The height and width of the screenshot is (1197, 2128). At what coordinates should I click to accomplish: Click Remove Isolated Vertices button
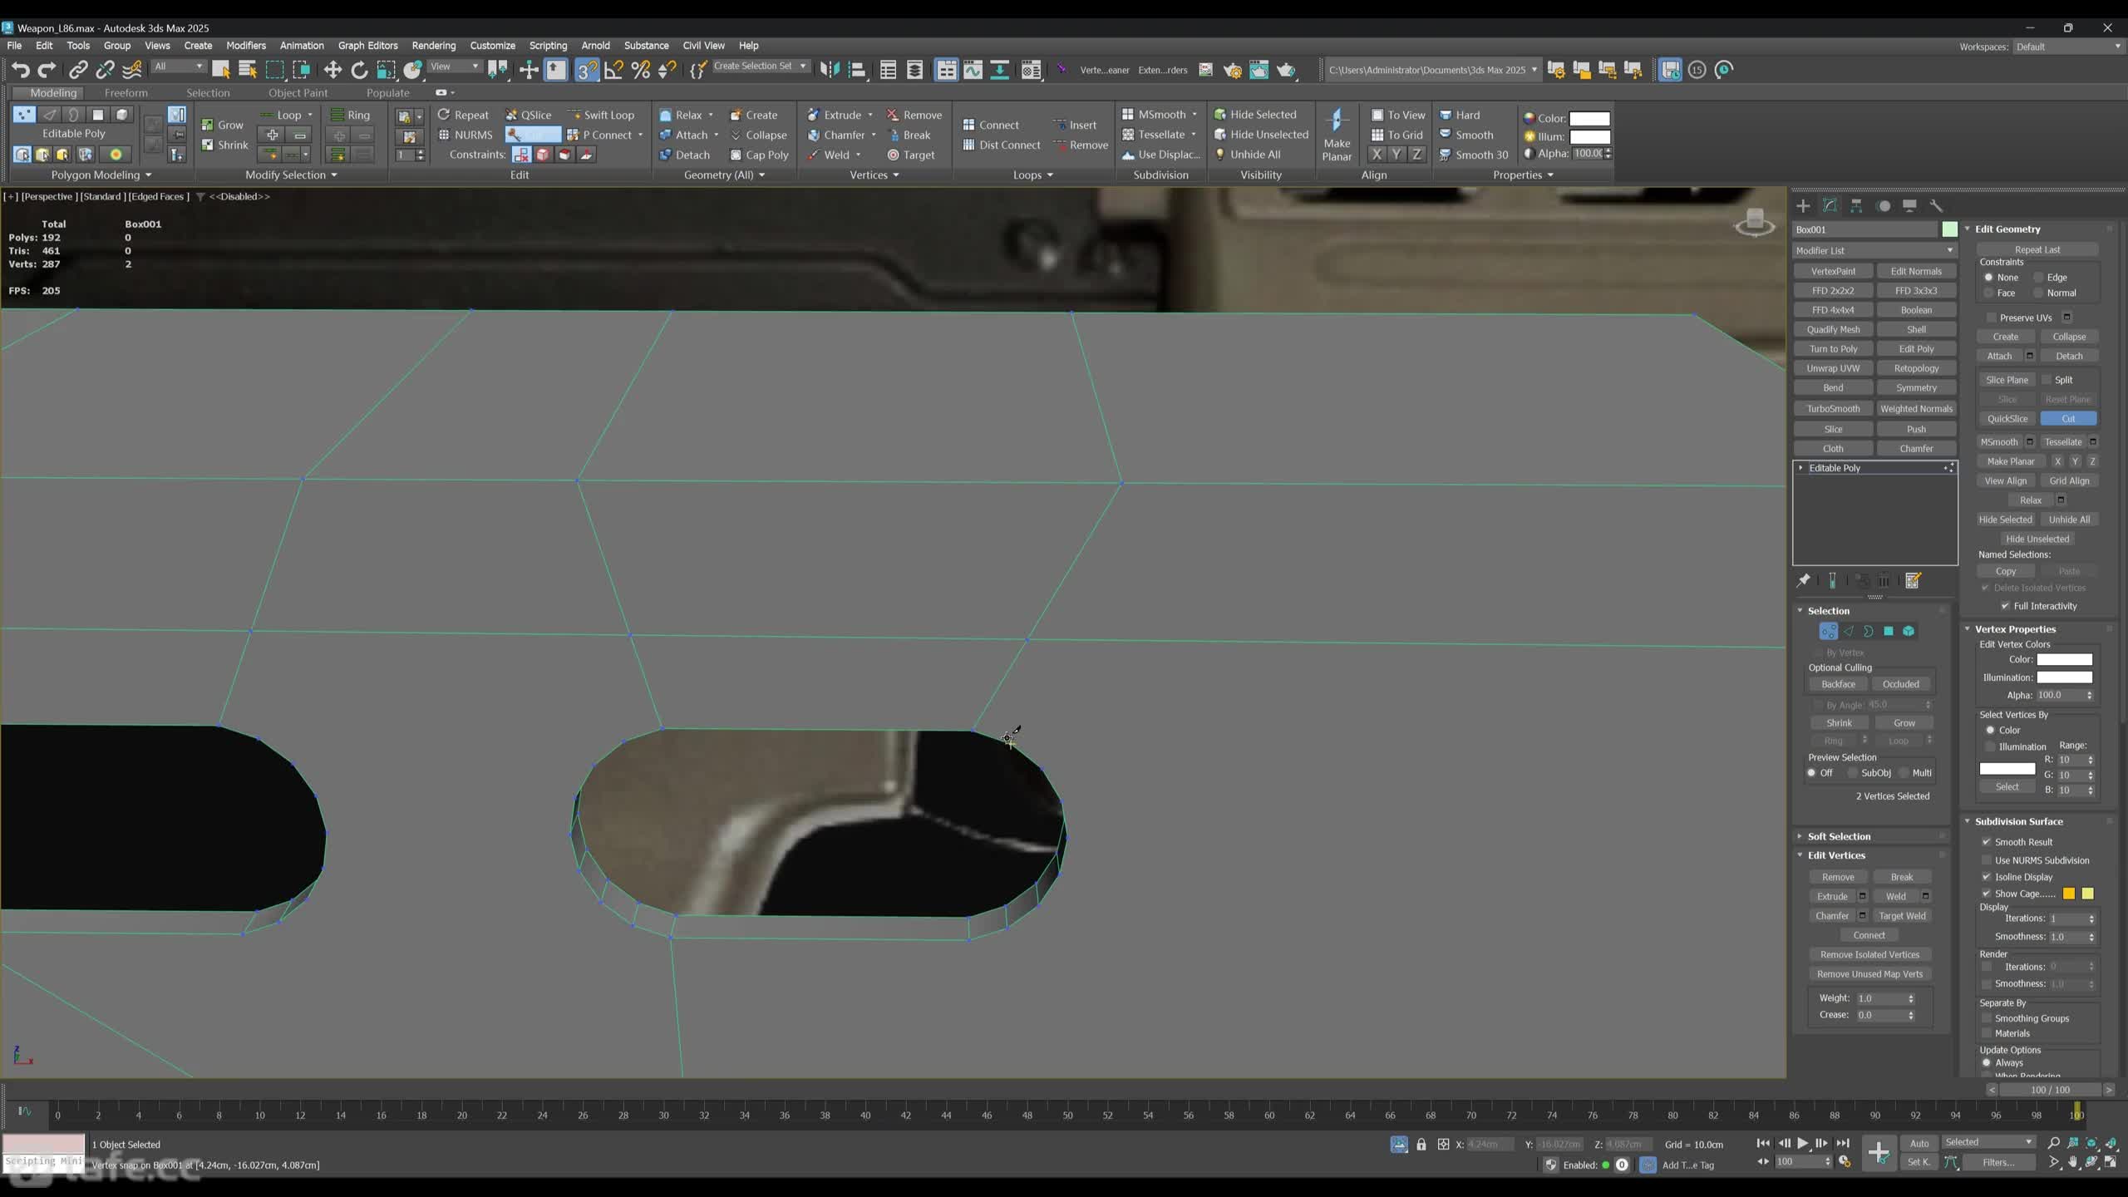tap(1869, 955)
